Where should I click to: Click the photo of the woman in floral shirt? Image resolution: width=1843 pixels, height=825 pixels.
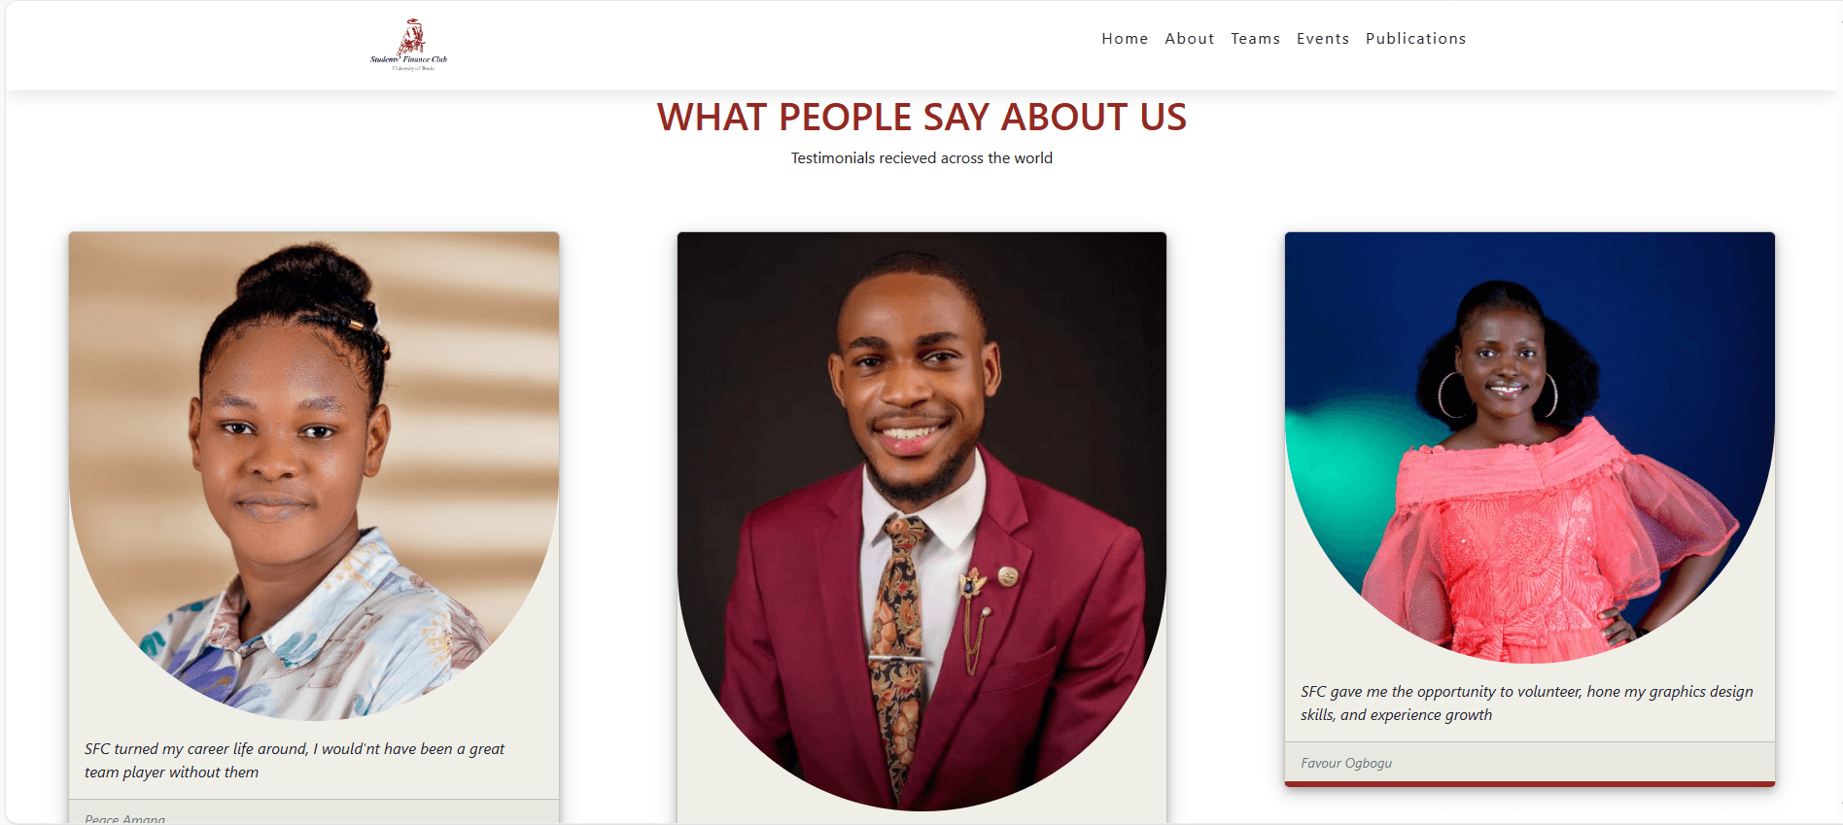pos(314,476)
